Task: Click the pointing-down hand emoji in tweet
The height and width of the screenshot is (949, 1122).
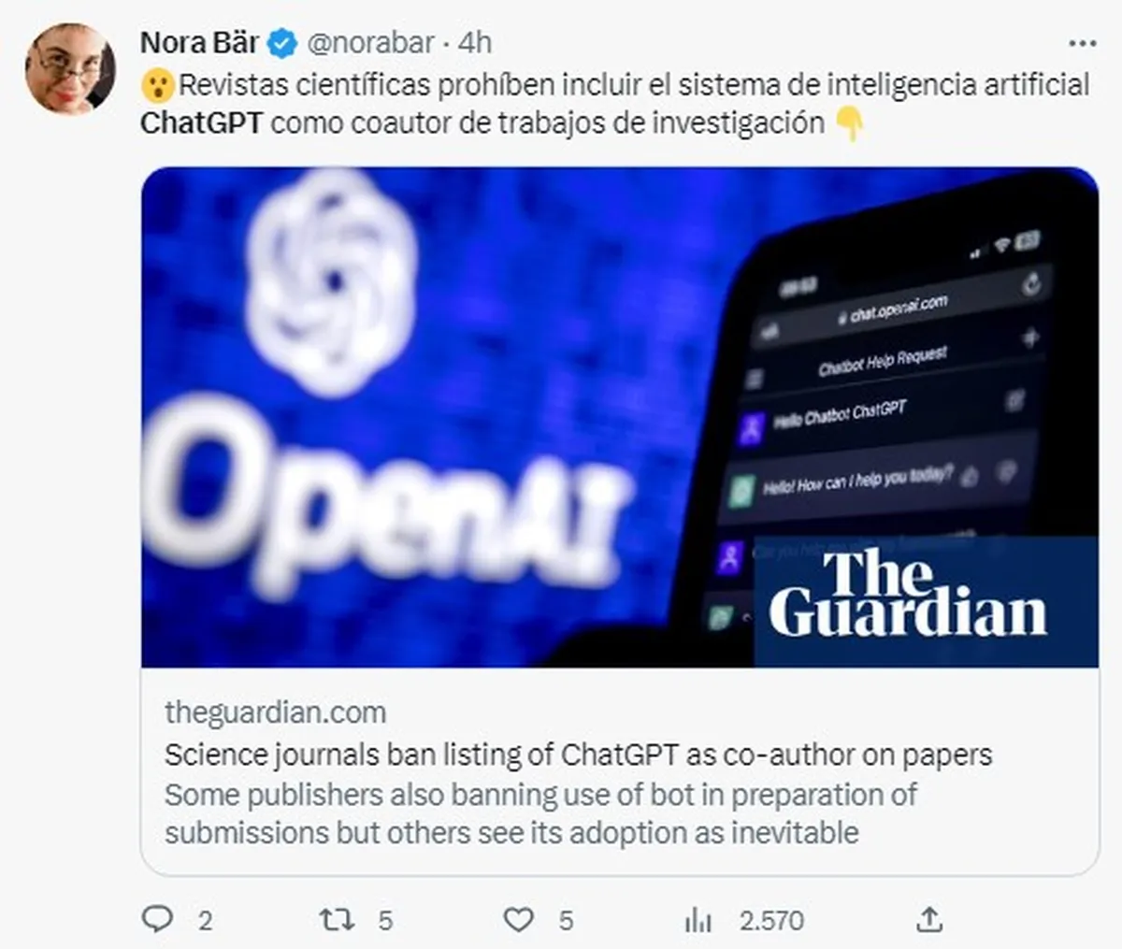Action: [851, 123]
